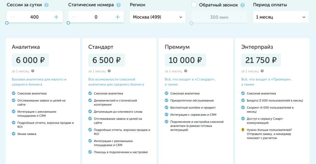This screenshot has width=316, height=164.
Task: Increase sessions per day with plus
Action: point(56,17)
